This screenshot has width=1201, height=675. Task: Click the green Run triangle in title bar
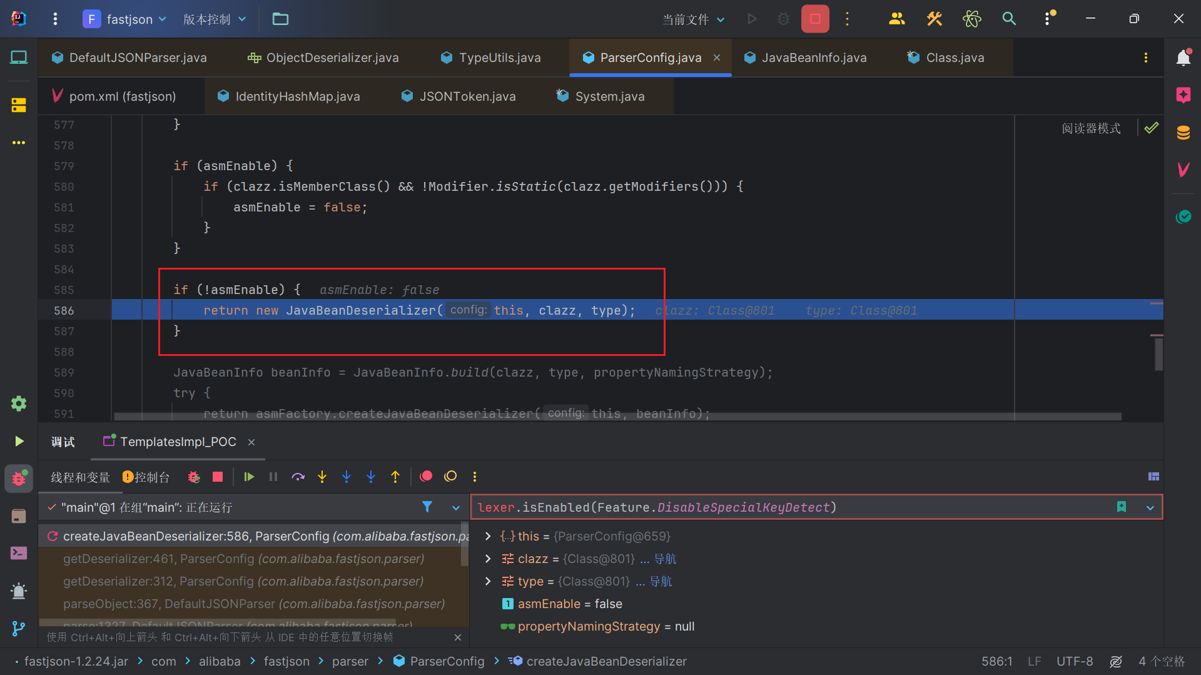(753, 19)
